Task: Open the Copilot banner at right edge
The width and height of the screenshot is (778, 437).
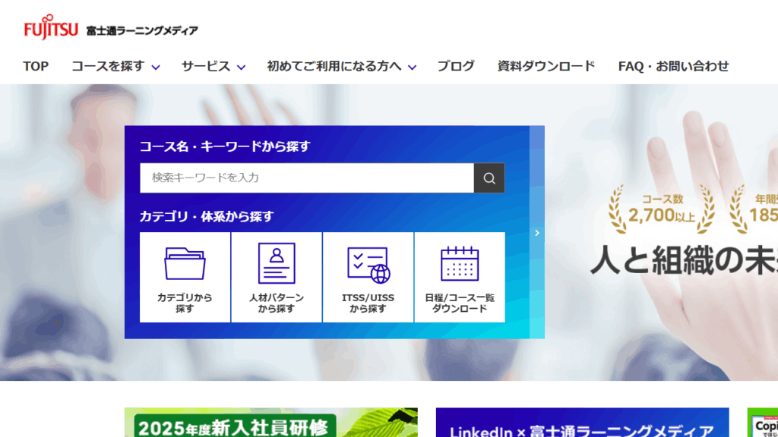Action: (x=763, y=423)
